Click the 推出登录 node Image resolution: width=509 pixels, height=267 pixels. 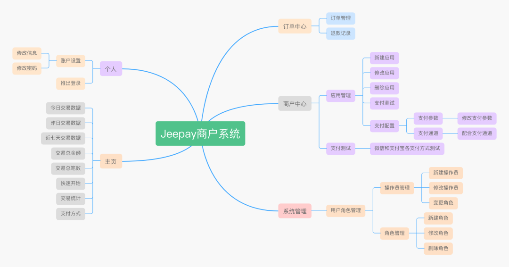[70, 83]
